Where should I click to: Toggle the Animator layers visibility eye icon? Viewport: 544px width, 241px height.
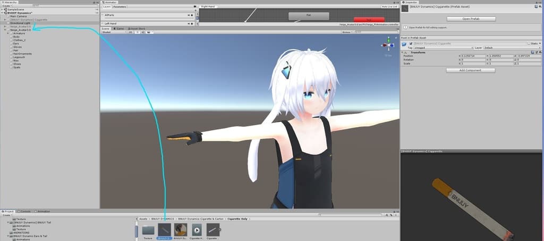click(x=194, y=6)
